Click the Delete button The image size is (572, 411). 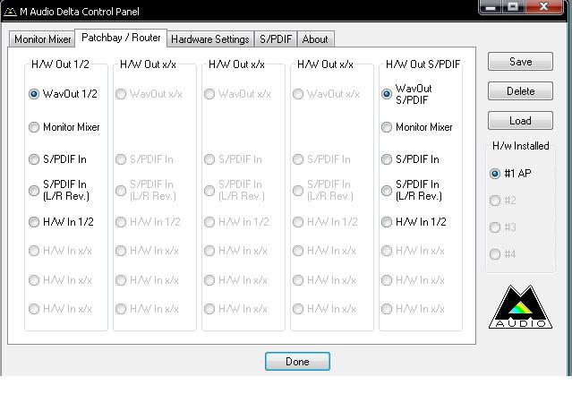click(520, 91)
